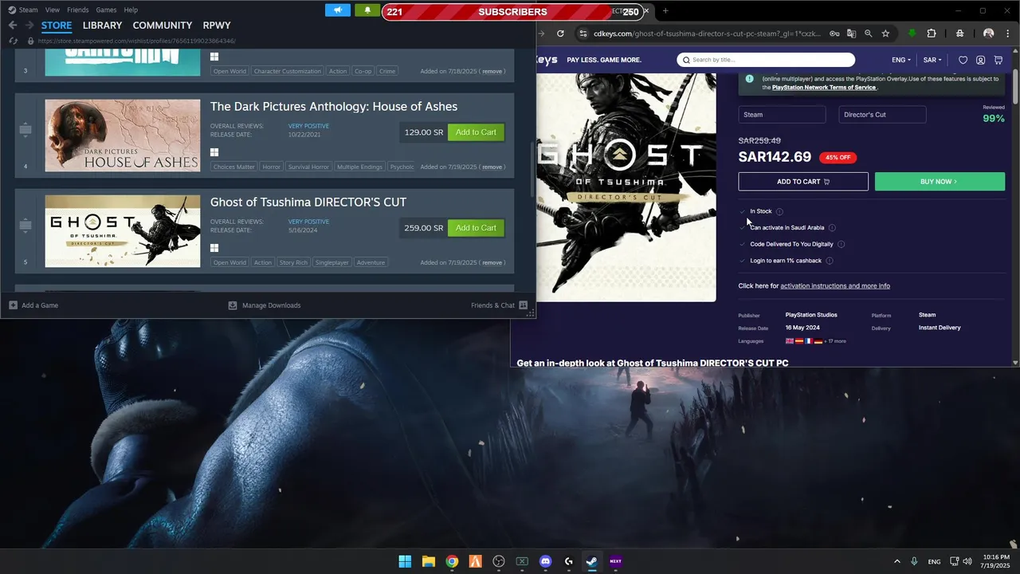Click the Steam wishlist vertical scrollbar
This screenshot has height=574, width=1020.
(533, 170)
